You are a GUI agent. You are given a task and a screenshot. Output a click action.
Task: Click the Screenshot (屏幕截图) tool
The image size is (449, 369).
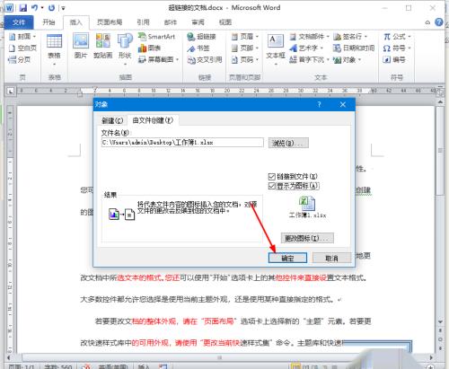click(159, 59)
